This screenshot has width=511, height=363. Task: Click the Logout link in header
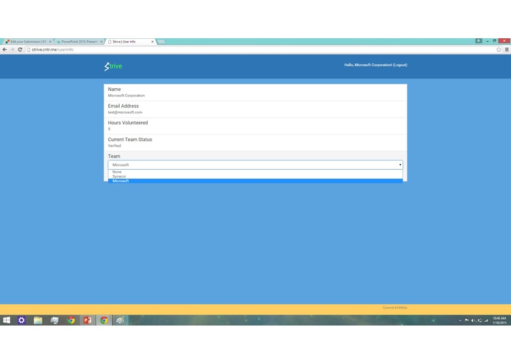pyautogui.click(x=400, y=65)
